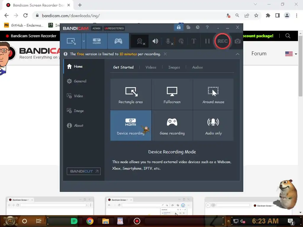This screenshot has height=227, width=303.
Task: Go back in the Chrome browser
Action: pyautogui.click(x=7, y=15)
